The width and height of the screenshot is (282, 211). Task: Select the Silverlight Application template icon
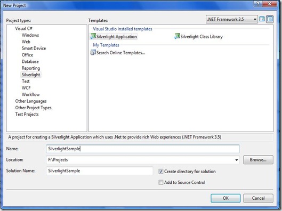(93, 36)
